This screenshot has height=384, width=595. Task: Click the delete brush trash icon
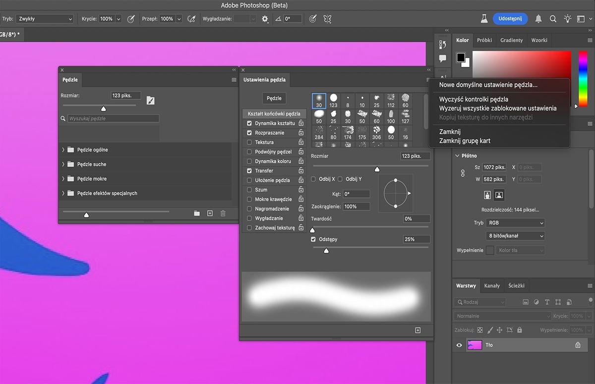point(223,213)
